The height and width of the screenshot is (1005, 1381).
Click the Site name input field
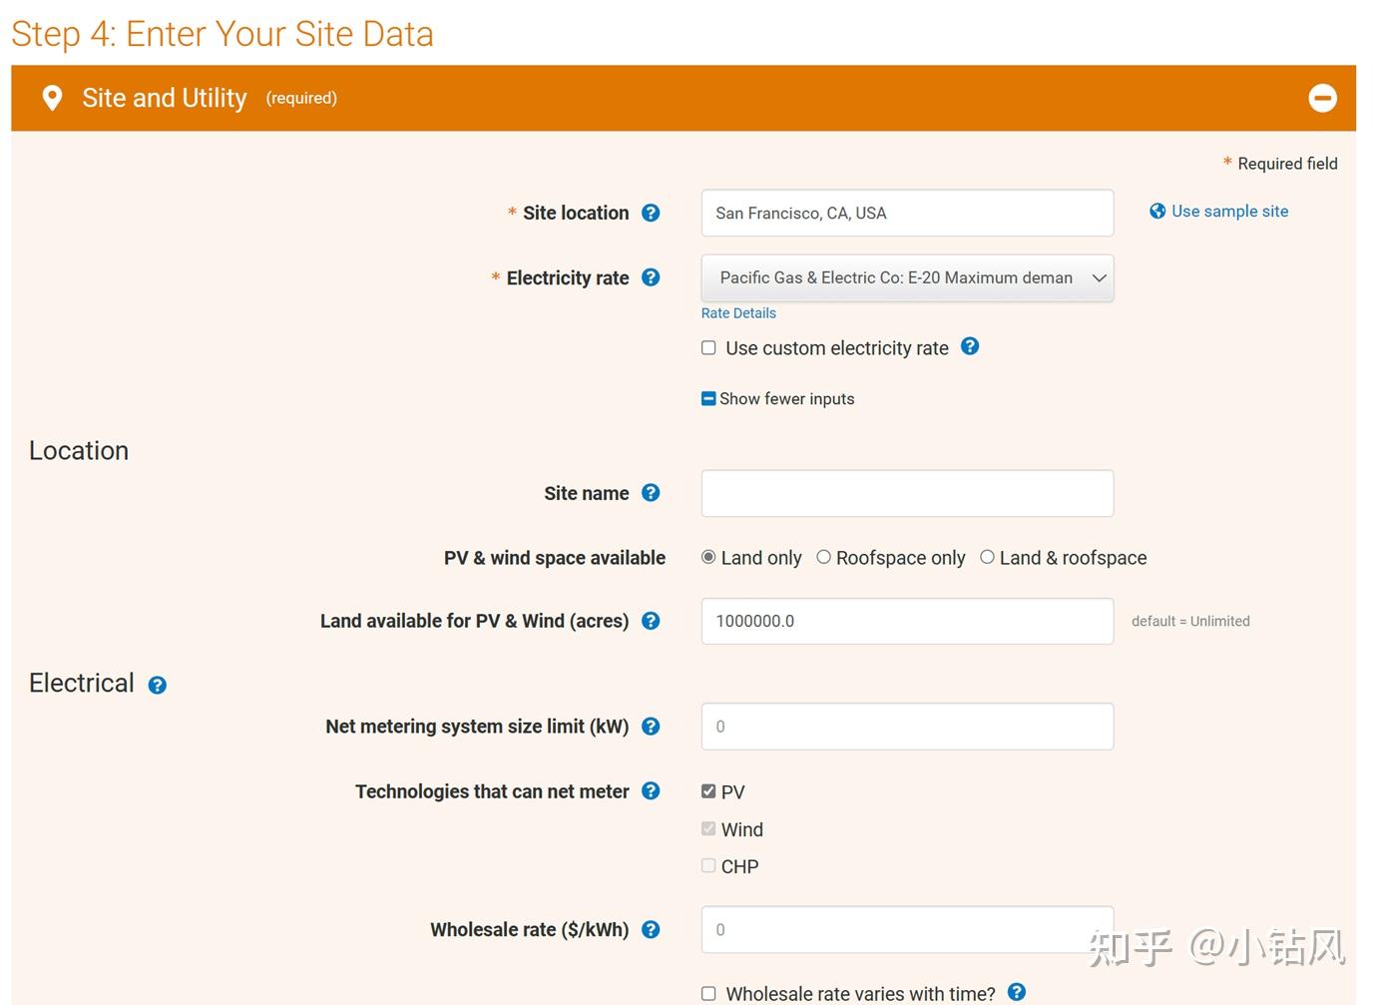point(907,494)
